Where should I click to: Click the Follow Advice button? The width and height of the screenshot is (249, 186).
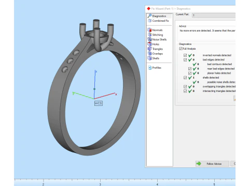point(212,164)
